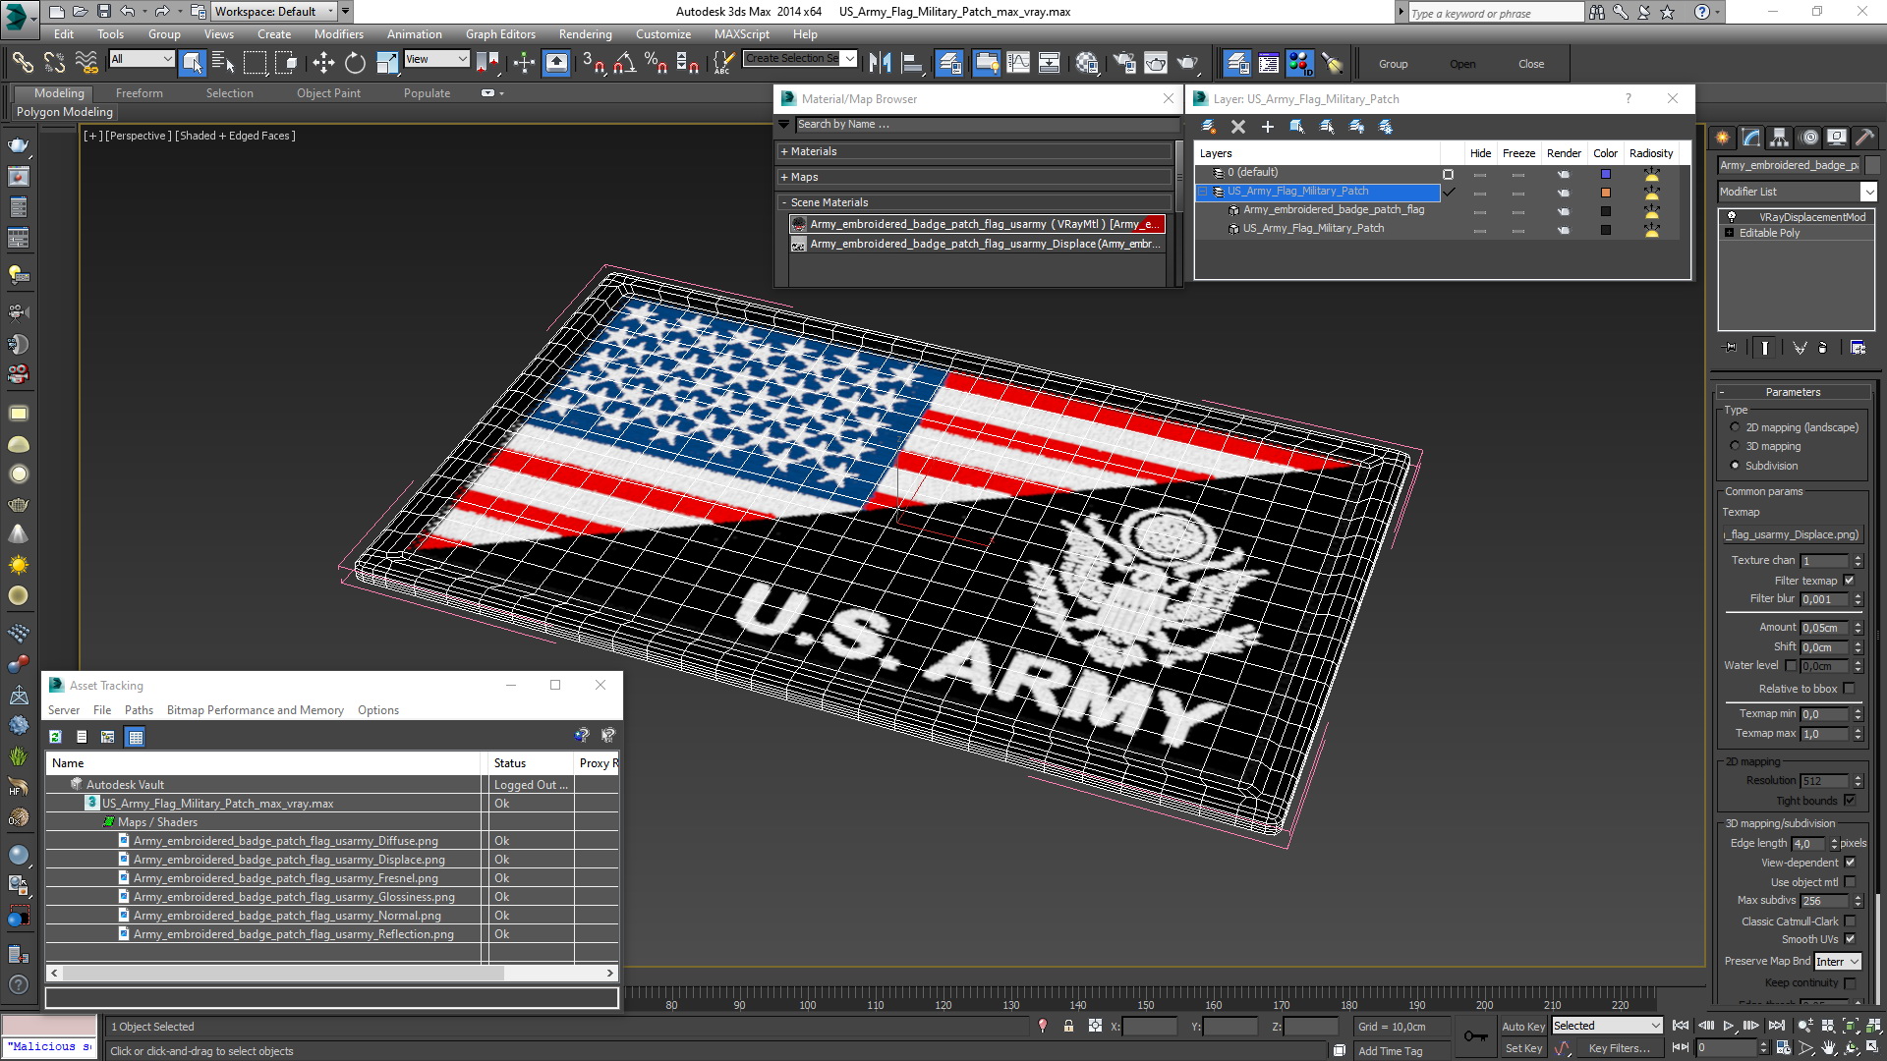Click the Group button in toolbar
The width and height of the screenshot is (1887, 1061).
click(x=1393, y=64)
